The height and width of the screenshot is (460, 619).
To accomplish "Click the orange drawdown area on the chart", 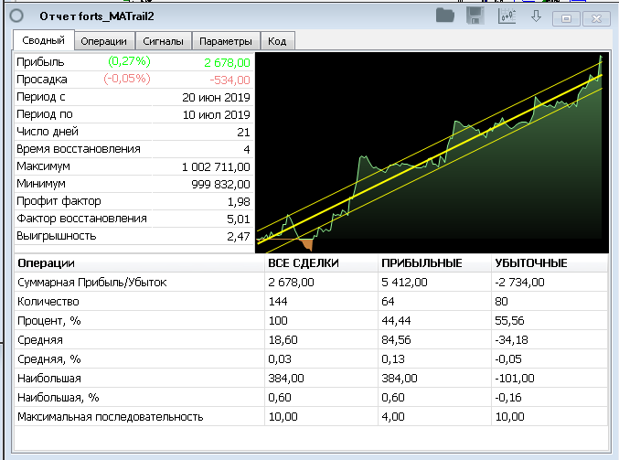I will point(305,243).
